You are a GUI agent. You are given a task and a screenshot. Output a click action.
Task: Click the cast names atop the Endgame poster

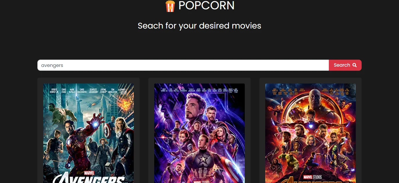coord(199,90)
